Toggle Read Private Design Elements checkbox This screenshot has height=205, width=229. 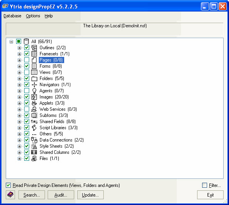click(x=8, y=185)
